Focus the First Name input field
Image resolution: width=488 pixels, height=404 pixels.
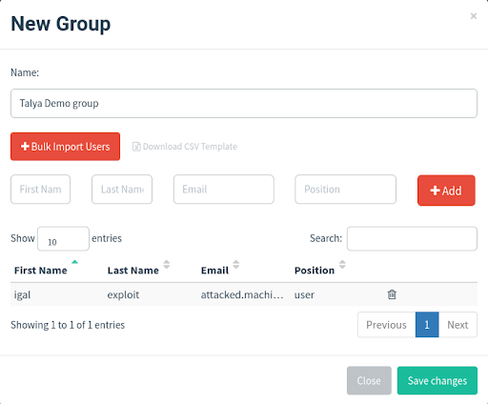tap(40, 190)
